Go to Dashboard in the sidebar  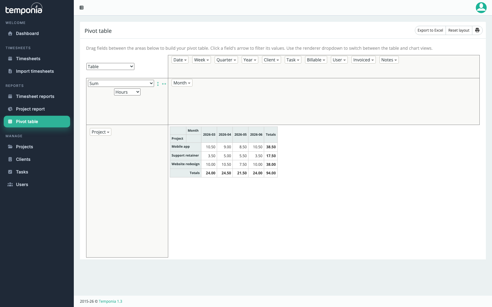37,33
